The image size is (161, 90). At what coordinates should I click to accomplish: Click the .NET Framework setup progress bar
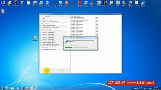[76, 47]
